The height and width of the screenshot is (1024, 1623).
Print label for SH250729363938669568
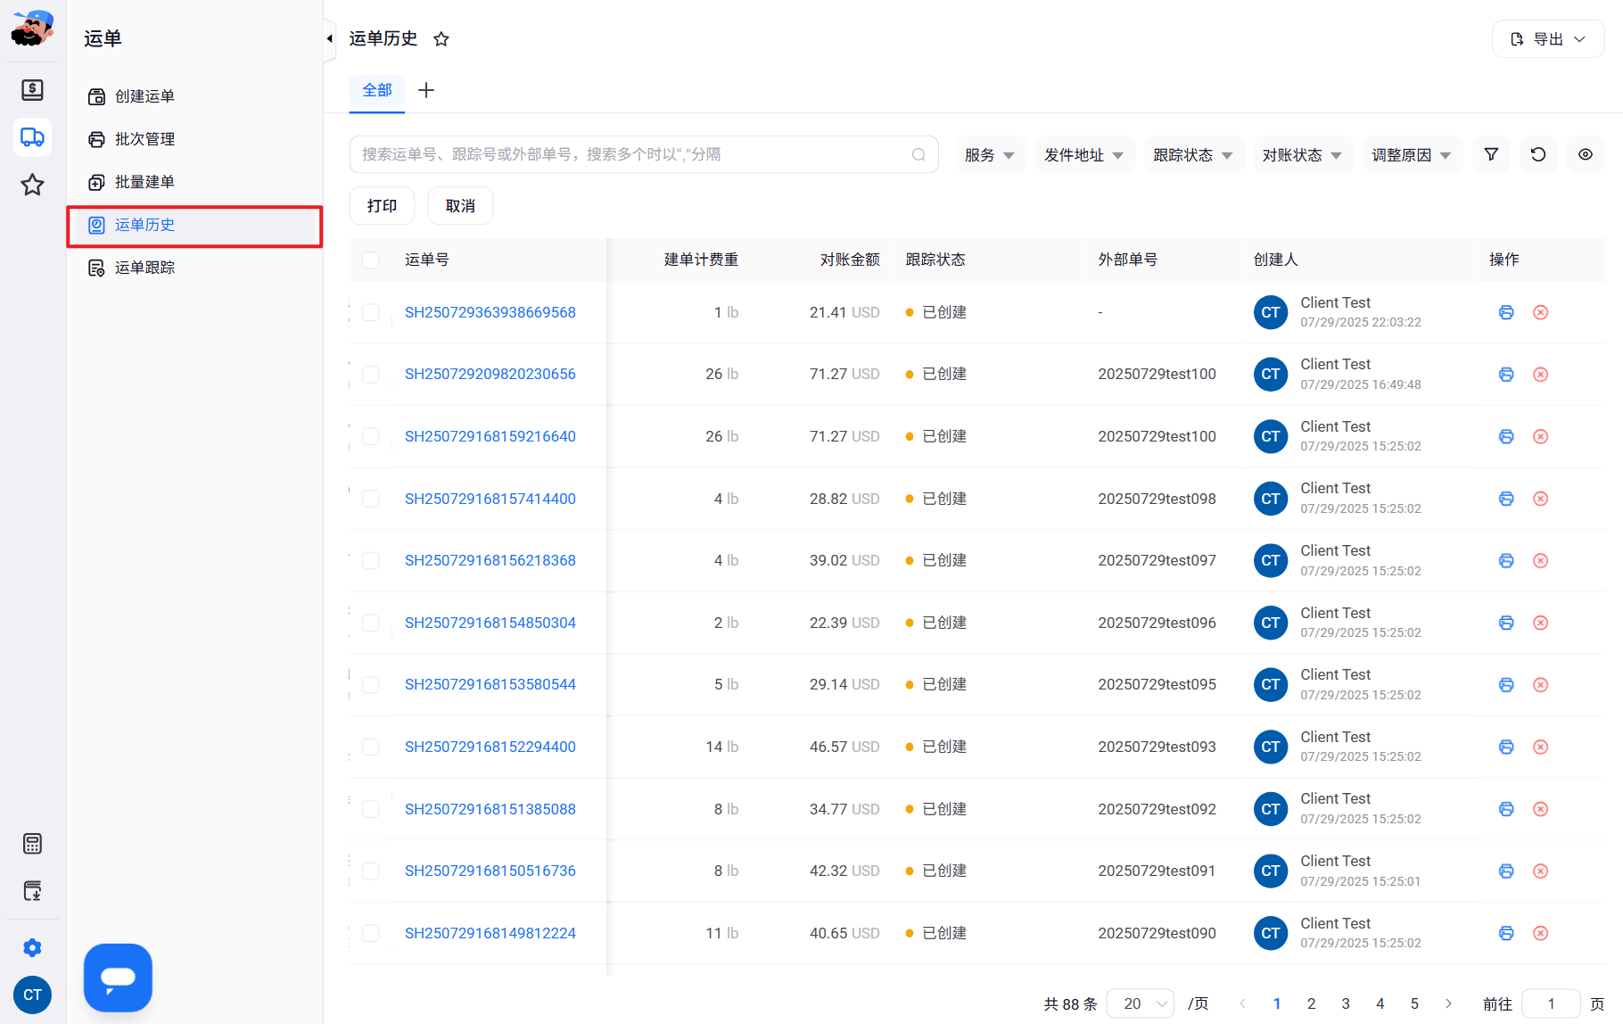1506,312
